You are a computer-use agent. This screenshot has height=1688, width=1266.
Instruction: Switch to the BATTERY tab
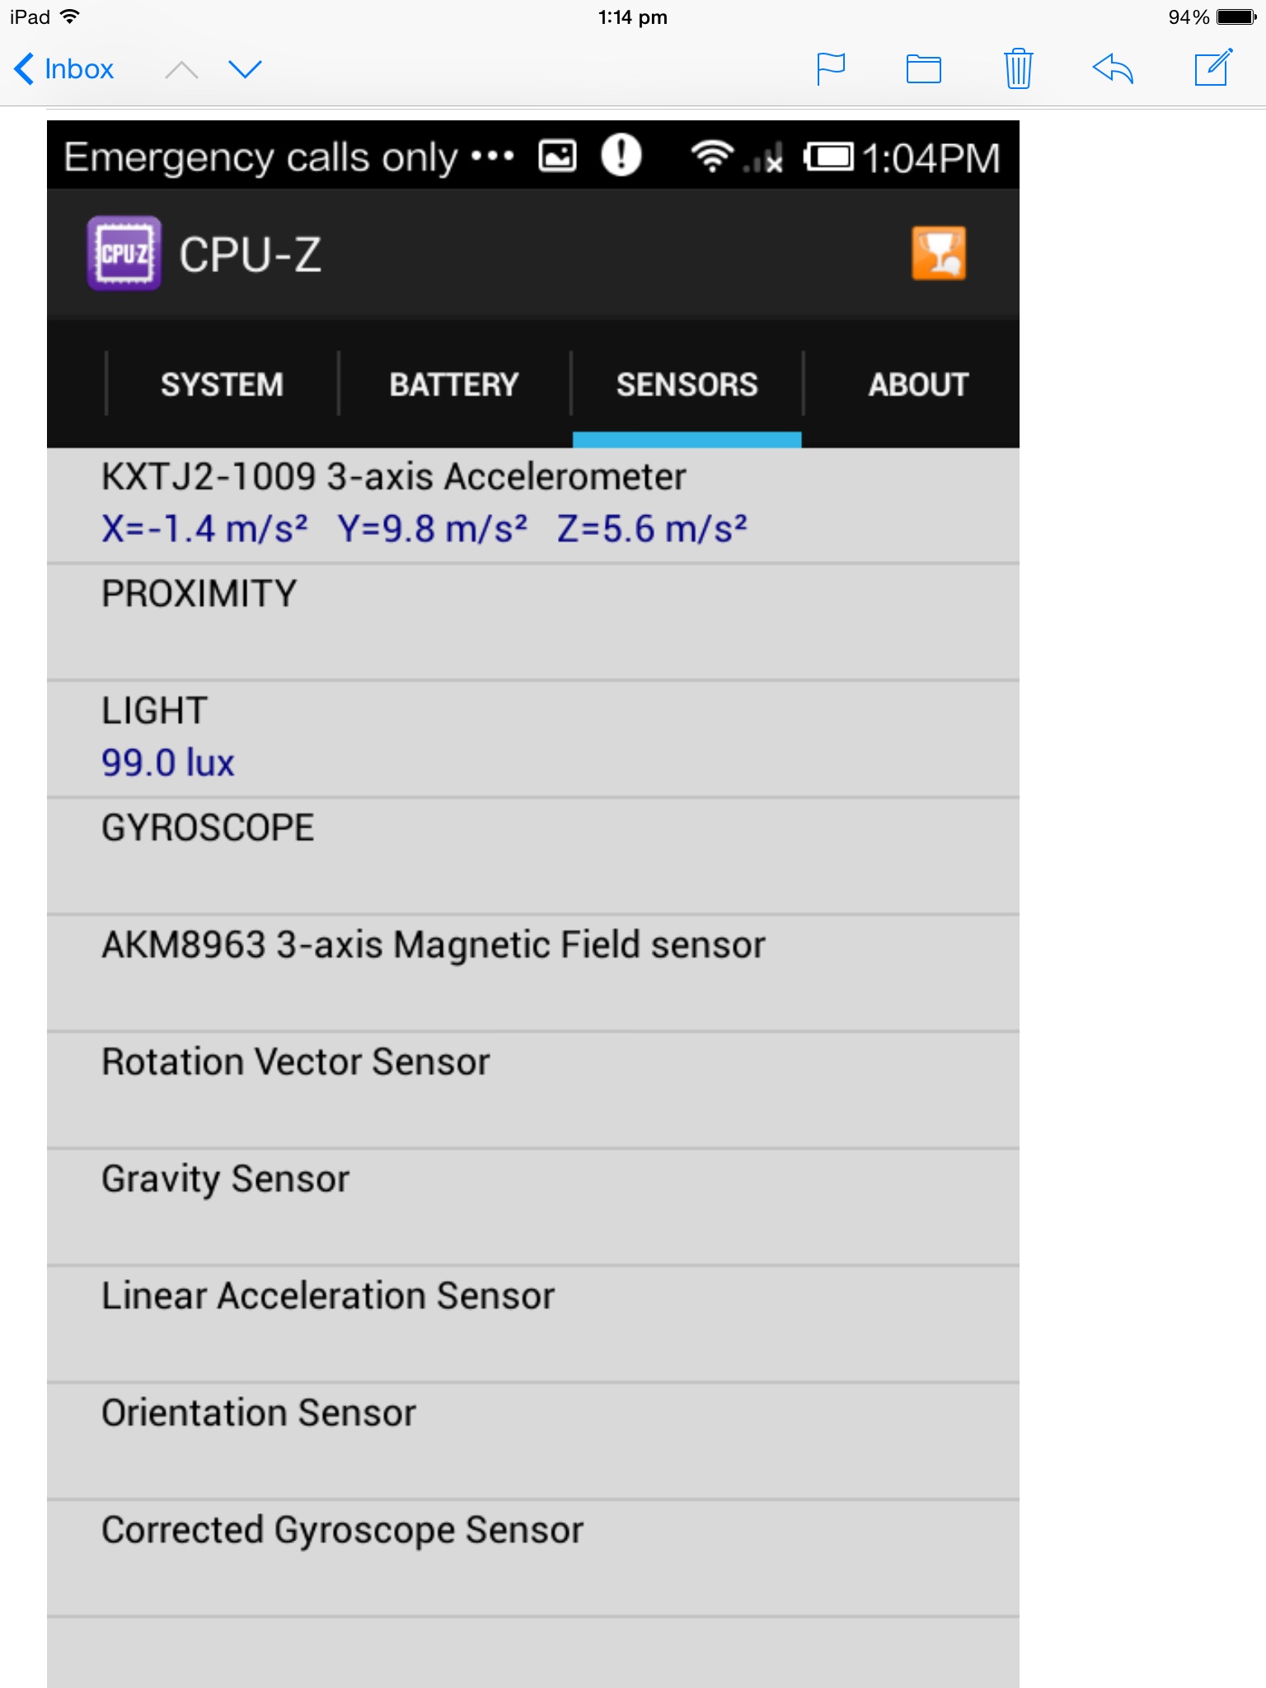click(454, 385)
